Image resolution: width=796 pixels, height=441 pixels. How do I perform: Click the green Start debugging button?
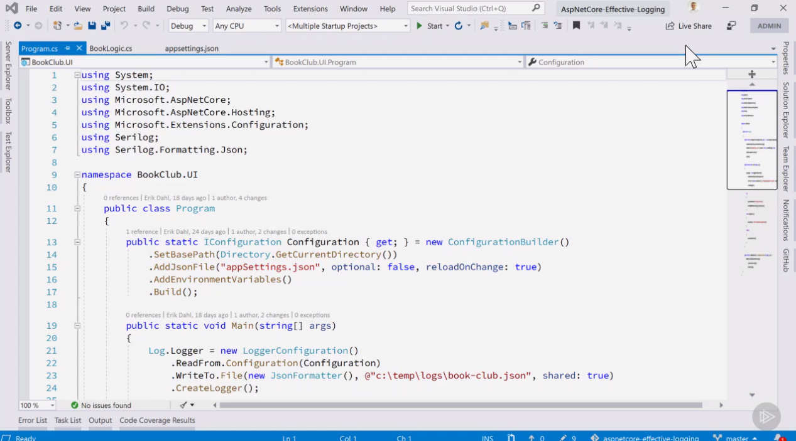pos(430,26)
